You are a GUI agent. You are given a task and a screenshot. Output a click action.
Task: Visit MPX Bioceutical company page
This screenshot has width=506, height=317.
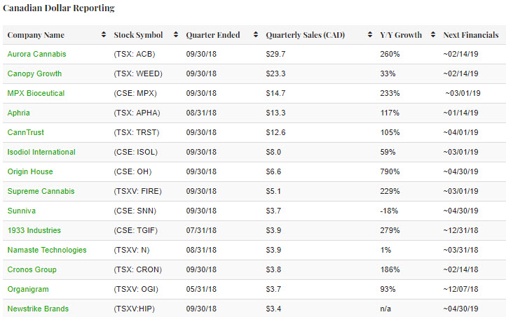click(36, 94)
